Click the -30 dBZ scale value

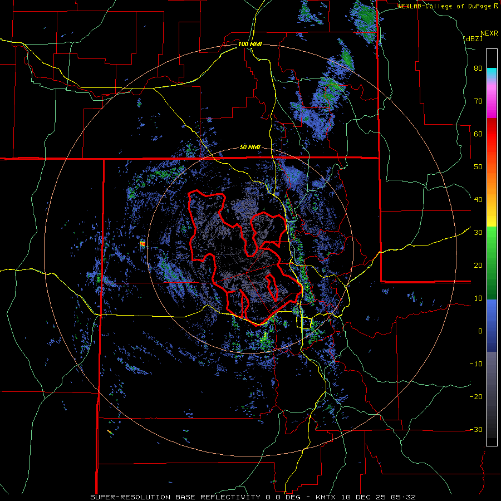[476, 429]
